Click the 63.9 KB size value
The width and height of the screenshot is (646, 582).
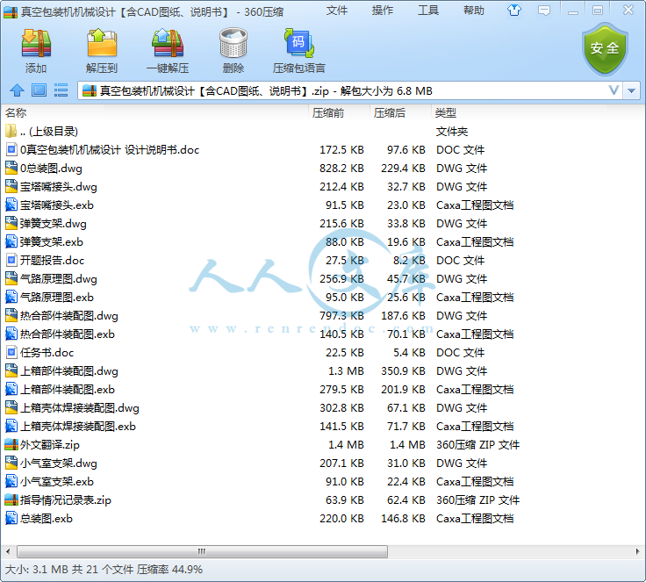[344, 500]
